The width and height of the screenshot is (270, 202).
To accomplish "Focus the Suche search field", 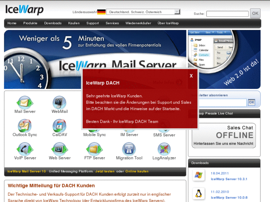I will pos(227,14).
